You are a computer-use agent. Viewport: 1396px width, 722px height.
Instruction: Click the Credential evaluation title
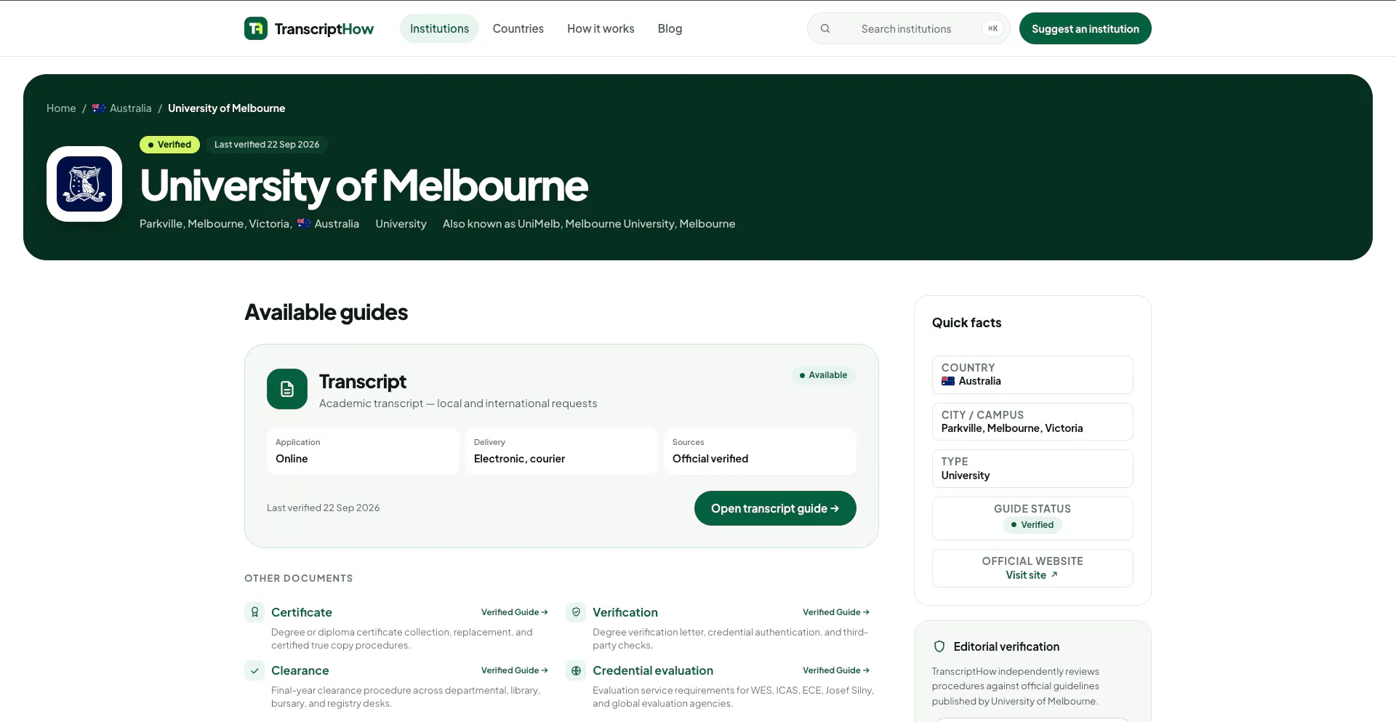tap(653, 670)
